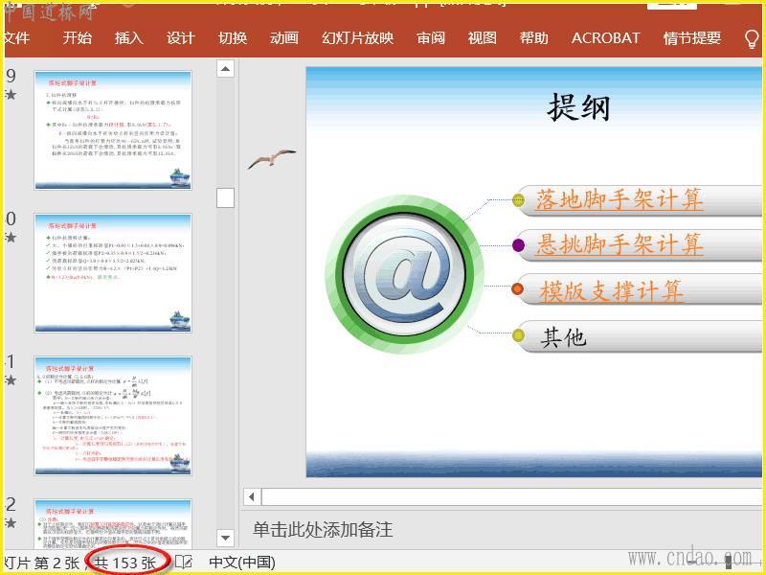Click thumbnail panel scroll down arrow
Screen dimensions: 766x575
point(225,538)
